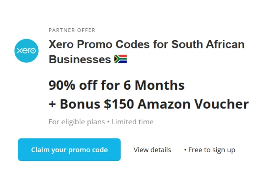269x177 pixels.
Task: Click the Free to sign up text
Action: click(211, 150)
